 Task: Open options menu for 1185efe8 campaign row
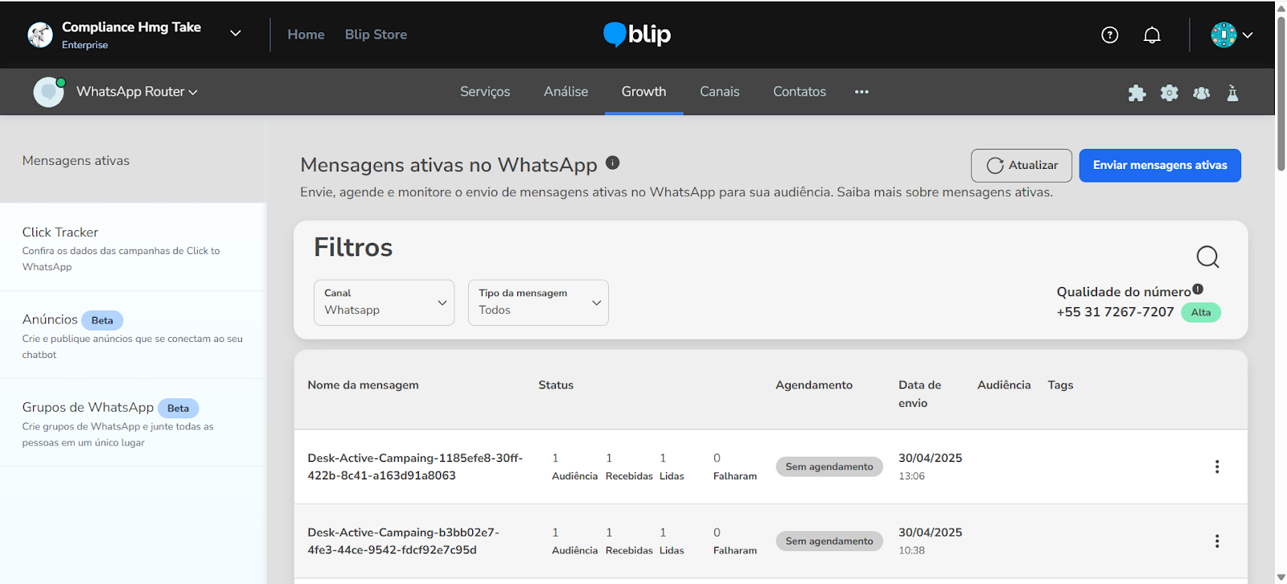coord(1217,467)
